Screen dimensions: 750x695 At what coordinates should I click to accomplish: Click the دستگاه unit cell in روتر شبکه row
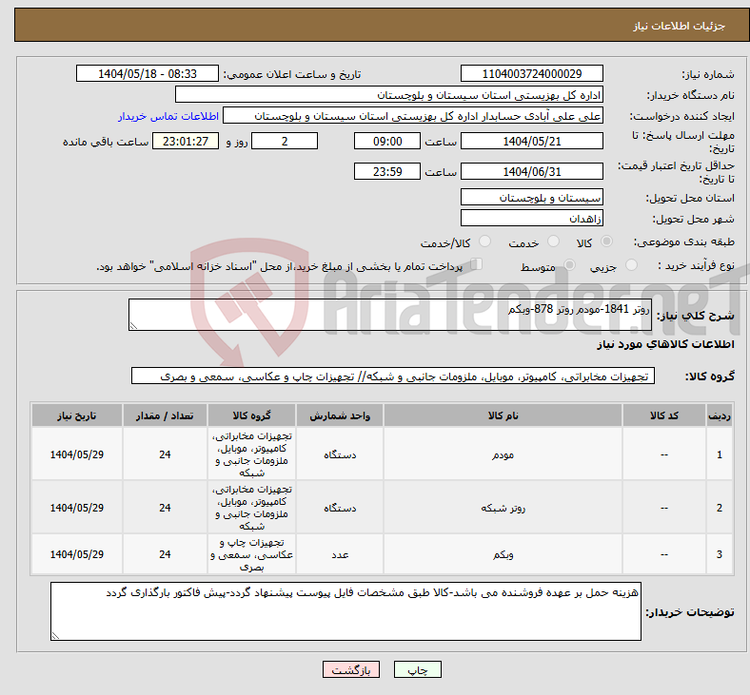(x=340, y=508)
